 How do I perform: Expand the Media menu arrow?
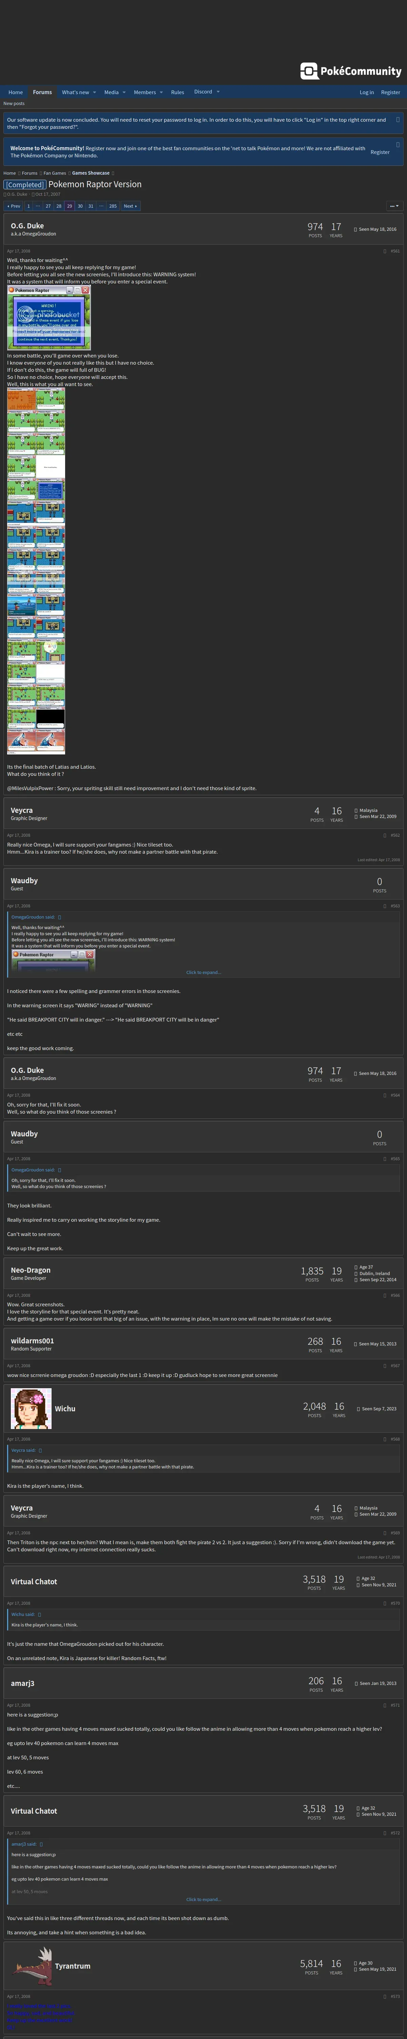124,93
